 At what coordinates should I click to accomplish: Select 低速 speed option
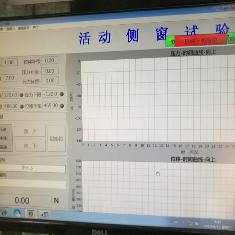pyautogui.click(x=4, y=129)
